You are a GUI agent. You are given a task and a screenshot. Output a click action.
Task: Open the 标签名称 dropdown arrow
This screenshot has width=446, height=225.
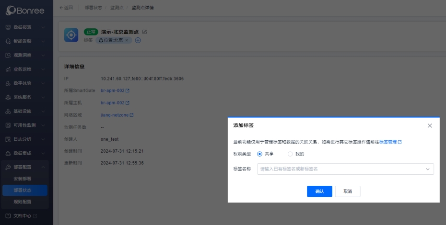coord(427,169)
